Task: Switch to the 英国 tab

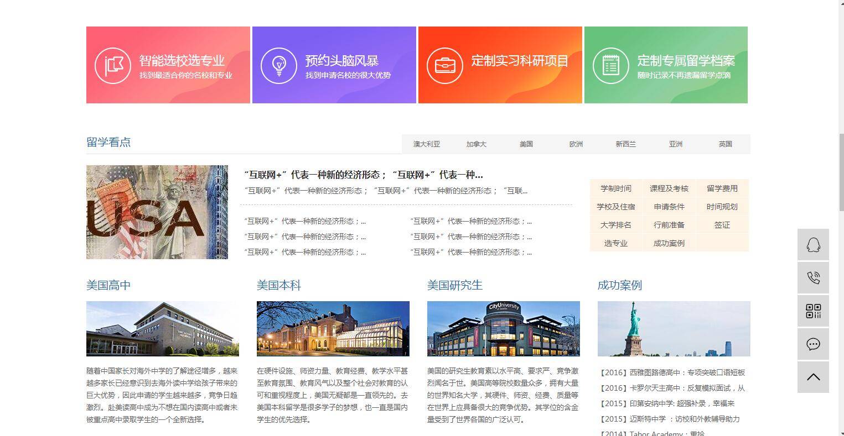Action: pyautogui.click(x=726, y=144)
